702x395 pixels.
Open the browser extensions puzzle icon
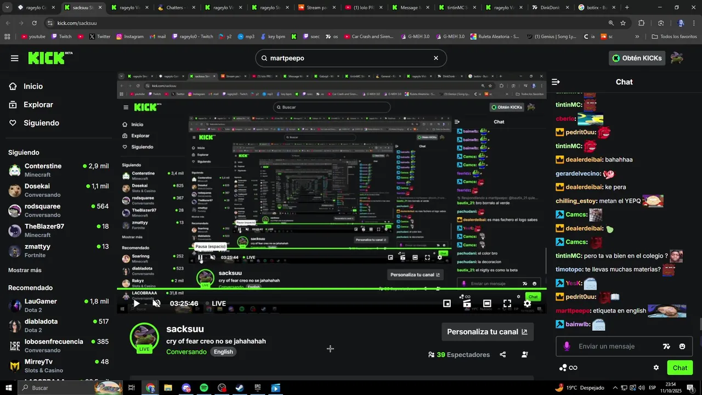tap(641, 23)
